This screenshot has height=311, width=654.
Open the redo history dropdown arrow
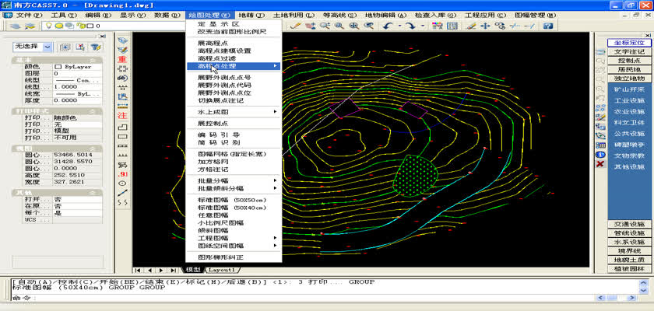(x=422, y=26)
